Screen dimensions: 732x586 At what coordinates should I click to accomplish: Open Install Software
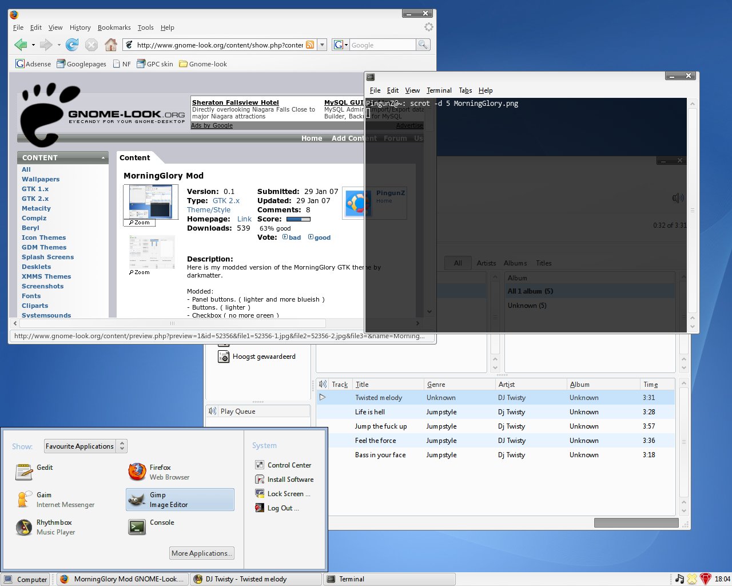pos(284,480)
